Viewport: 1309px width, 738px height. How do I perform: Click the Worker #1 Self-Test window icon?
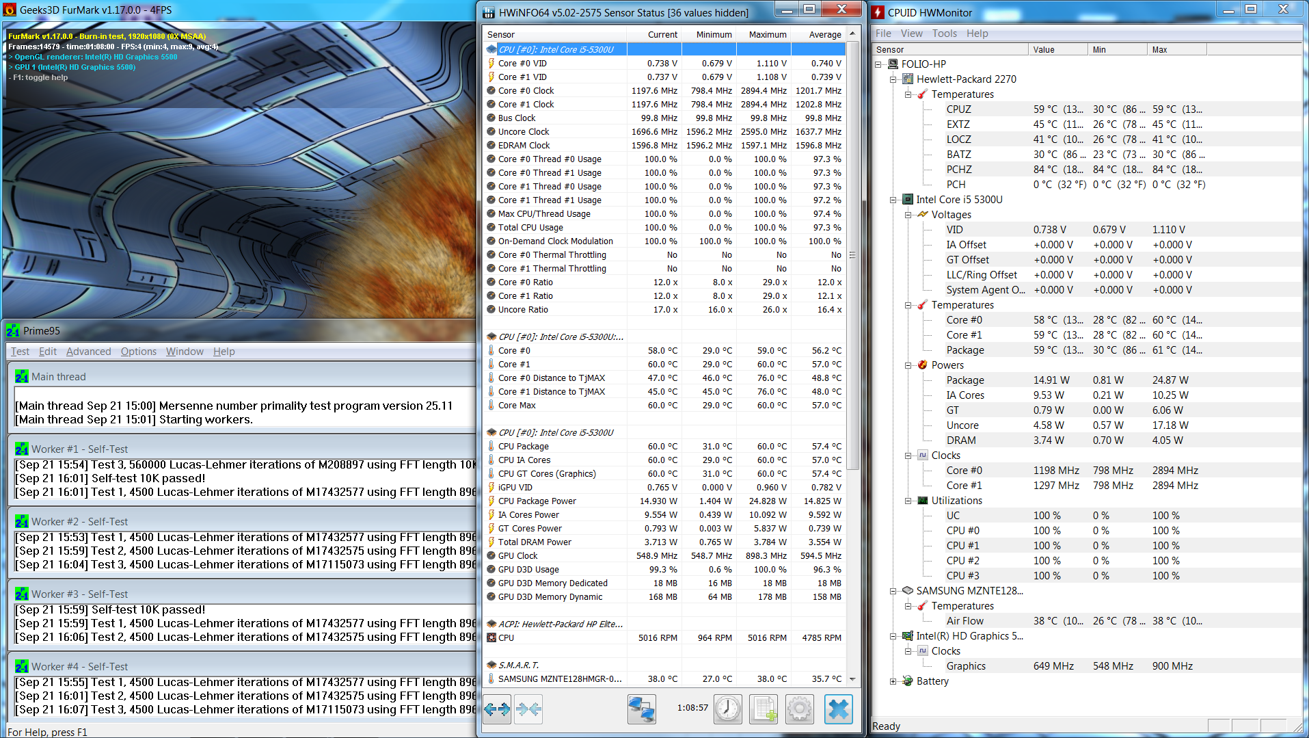pos(22,449)
